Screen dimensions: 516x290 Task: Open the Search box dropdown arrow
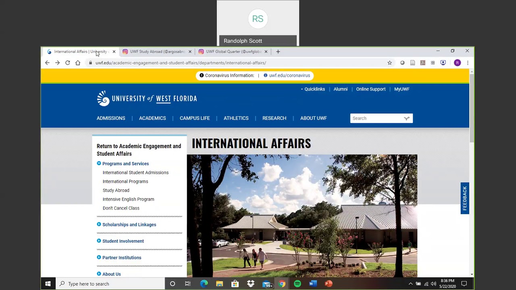[x=407, y=118]
